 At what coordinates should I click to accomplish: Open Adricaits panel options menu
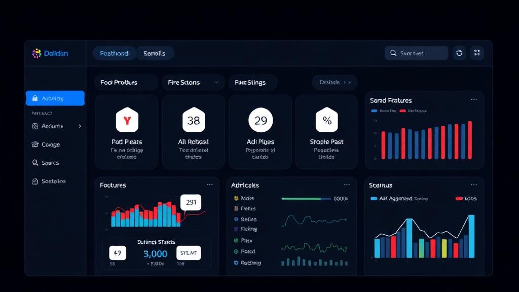coord(347,185)
